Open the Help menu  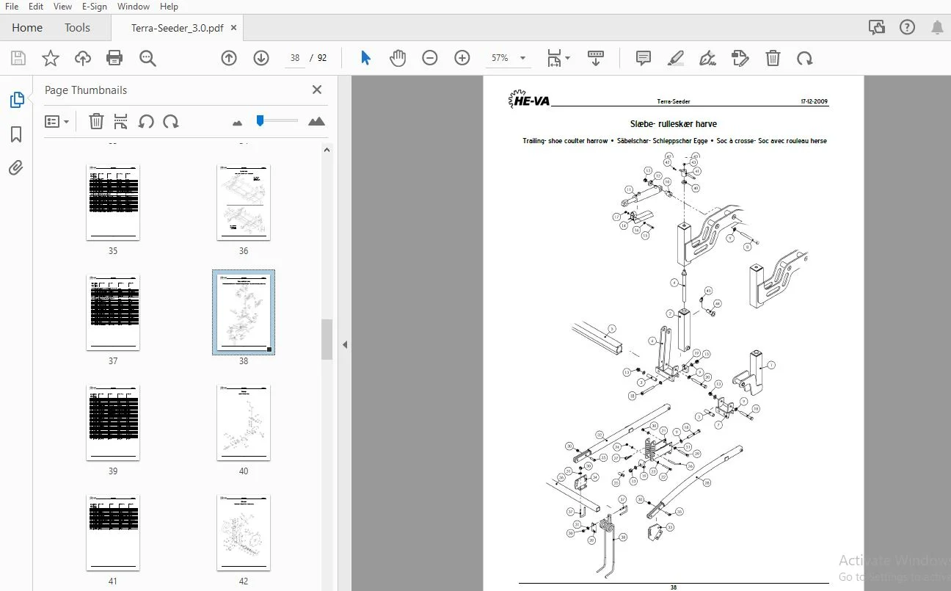[x=170, y=7]
